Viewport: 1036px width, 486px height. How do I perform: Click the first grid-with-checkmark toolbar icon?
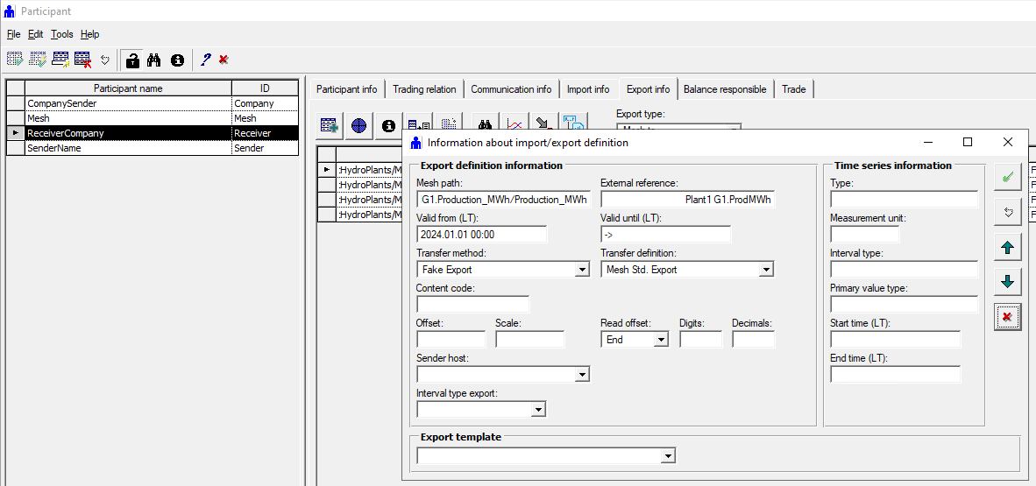(x=15, y=60)
